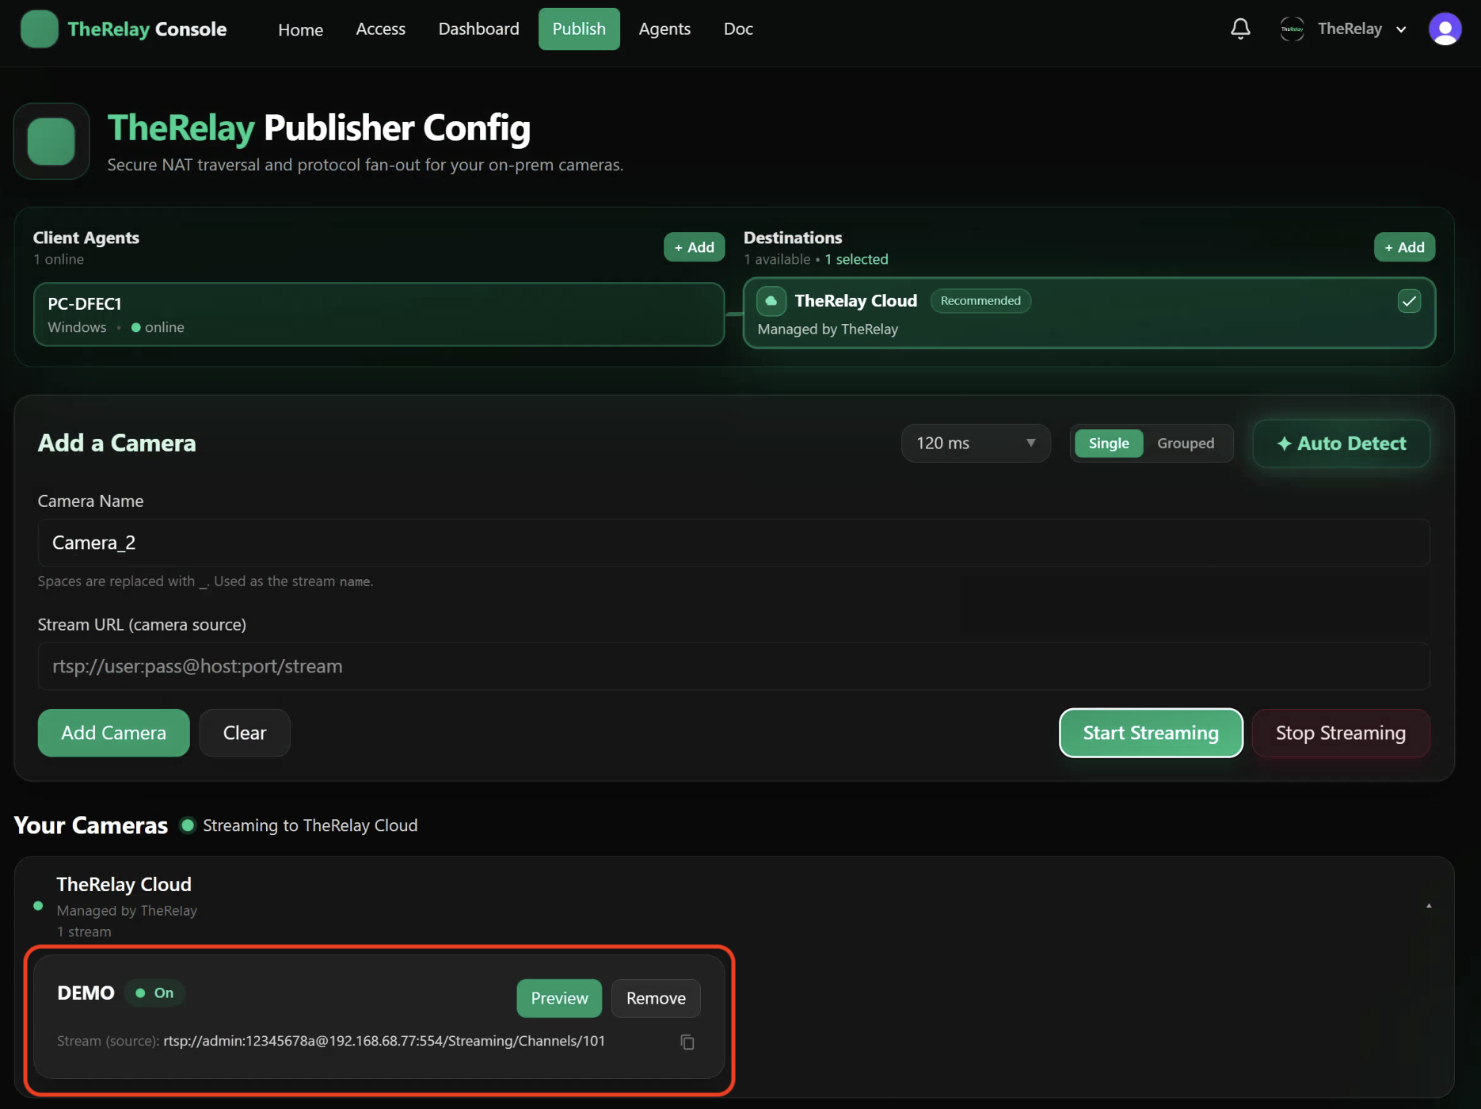Image resolution: width=1481 pixels, height=1109 pixels.
Task: Go to the Home tab
Action: [300, 29]
